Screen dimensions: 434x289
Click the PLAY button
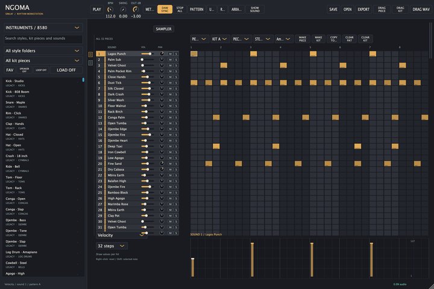coord(96,10)
